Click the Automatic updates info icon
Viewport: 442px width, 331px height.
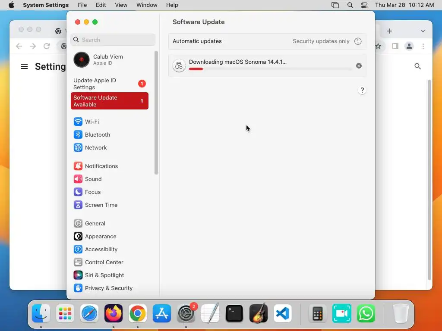pos(358,41)
